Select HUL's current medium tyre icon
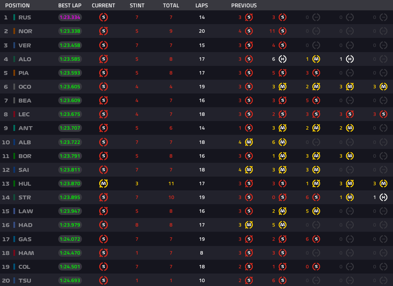Viewport: 393px width, 286px height. pyautogui.click(x=104, y=184)
